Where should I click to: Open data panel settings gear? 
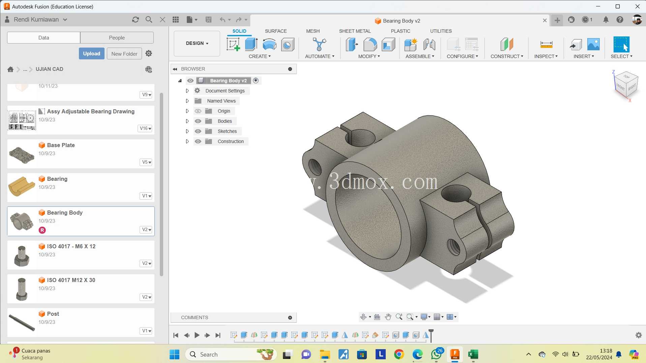pos(149,53)
